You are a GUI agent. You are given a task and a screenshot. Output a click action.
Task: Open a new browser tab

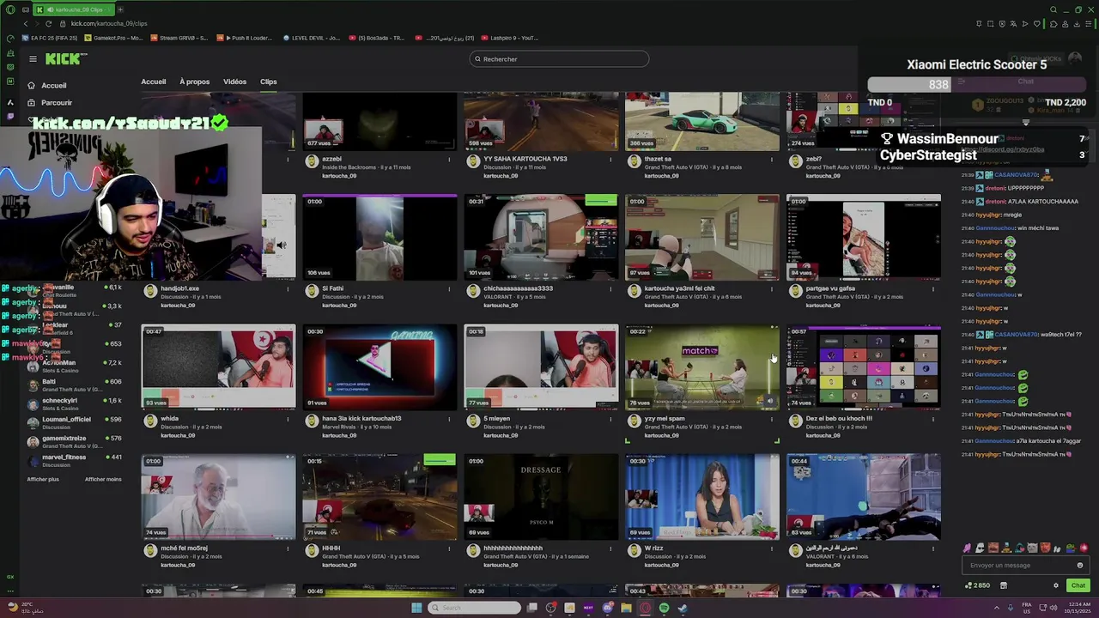[x=119, y=9]
